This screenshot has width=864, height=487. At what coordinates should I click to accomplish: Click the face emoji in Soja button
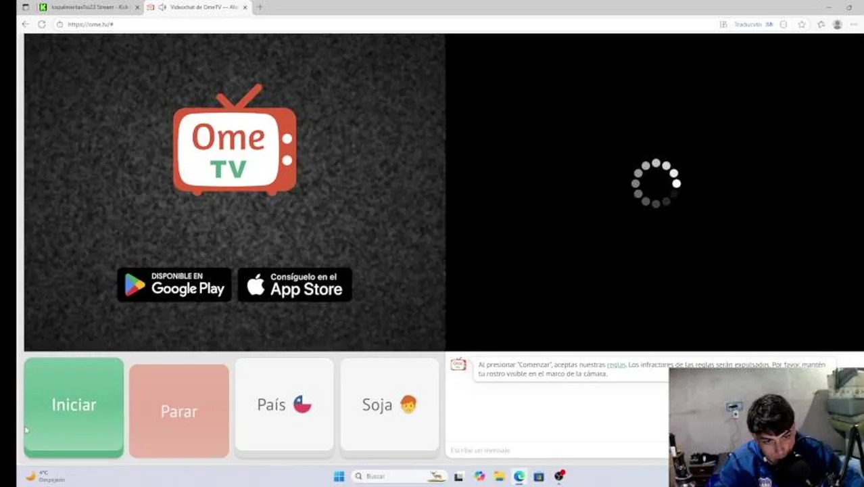[x=408, y=404]
